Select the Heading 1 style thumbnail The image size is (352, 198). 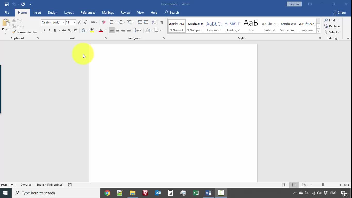point(214,26)
